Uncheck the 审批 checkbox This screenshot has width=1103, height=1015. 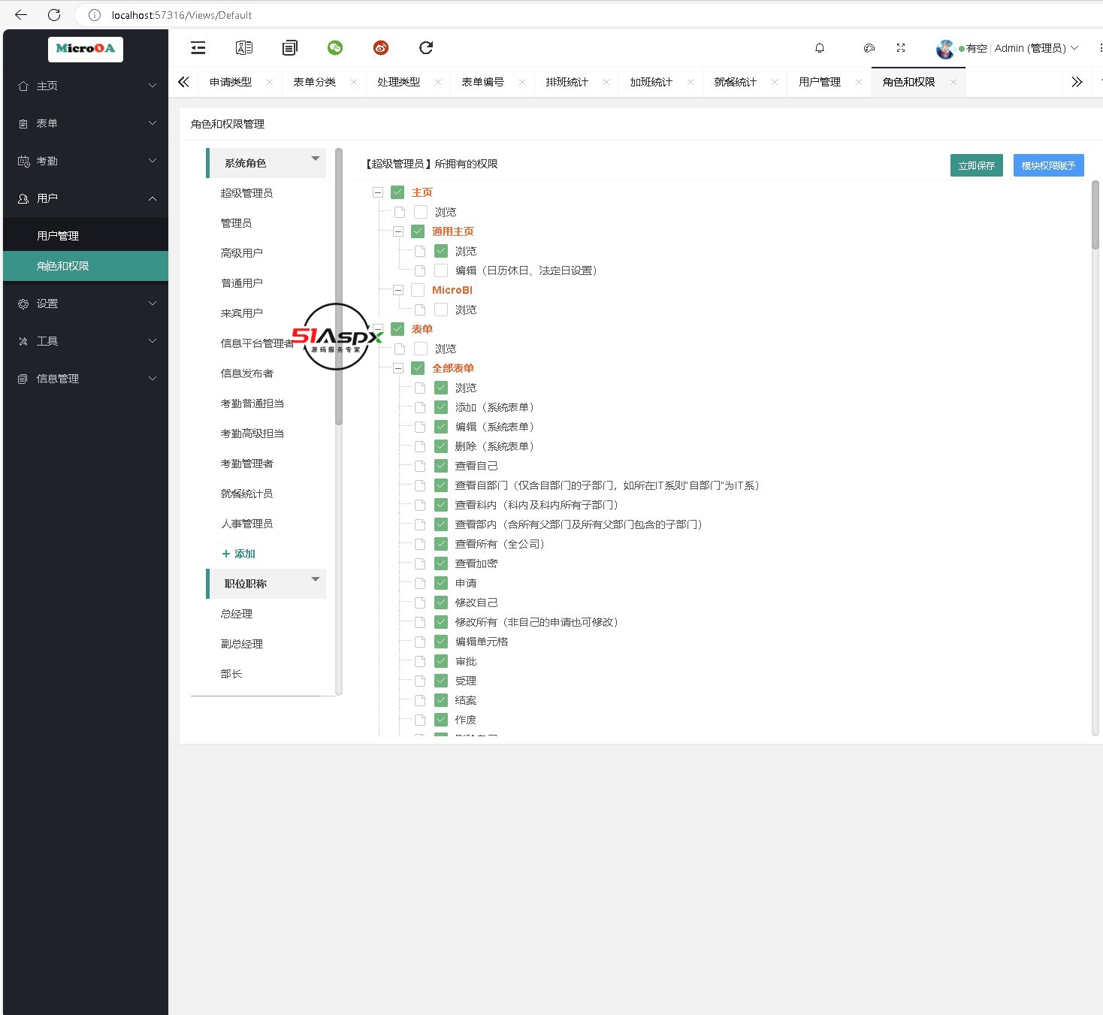(x=441, y=661)
